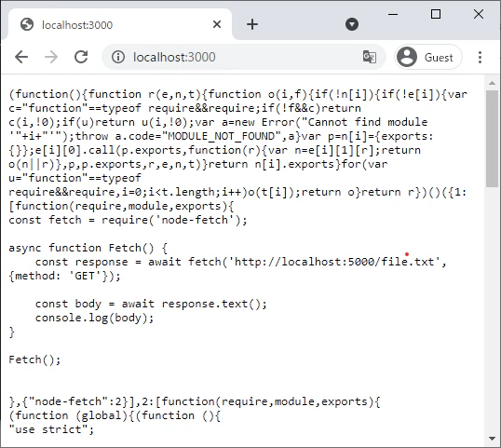The image size is (501, 448).
Task: Open a new tab with plus button
Action: 252,24
